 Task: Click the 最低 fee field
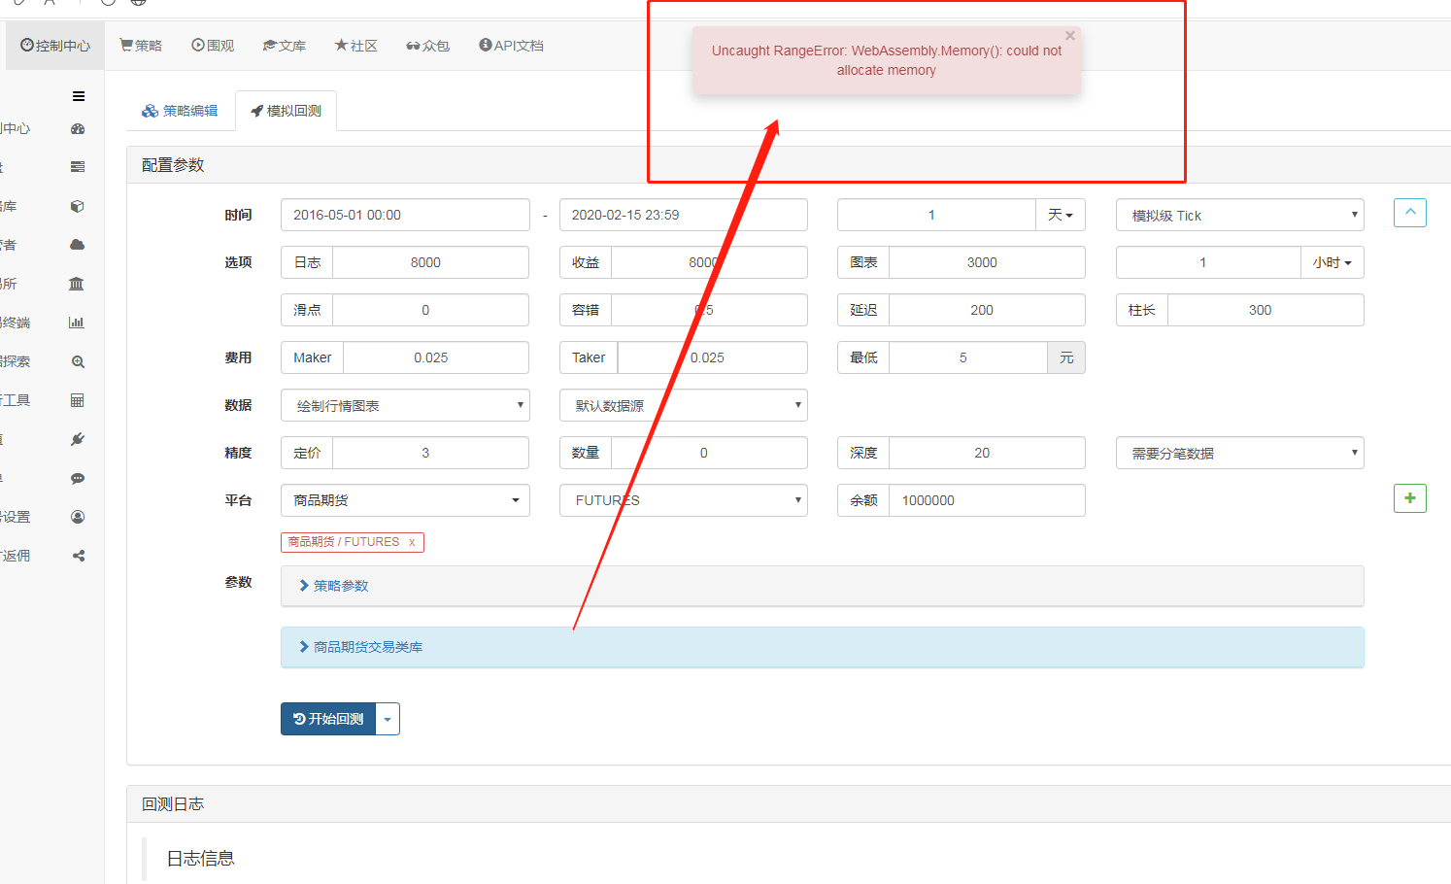968,357
